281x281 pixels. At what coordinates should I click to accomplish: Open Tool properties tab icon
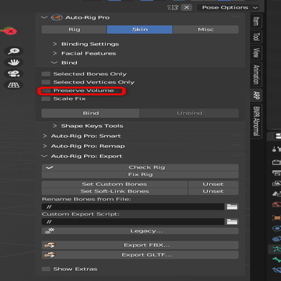pyautogui.click(x=277, y=149)
